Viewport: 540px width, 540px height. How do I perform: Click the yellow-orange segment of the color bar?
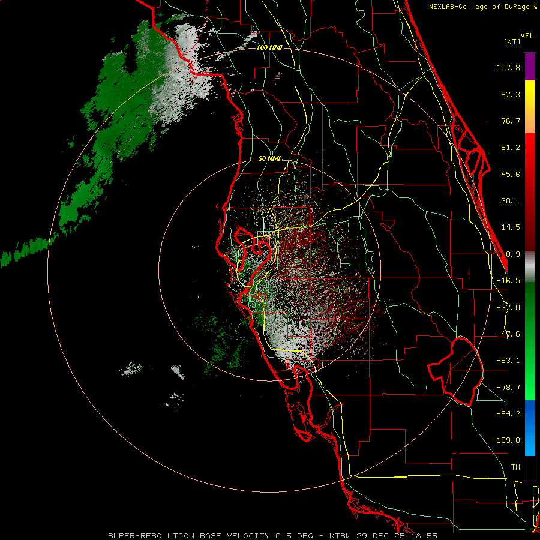click(530, 107)
